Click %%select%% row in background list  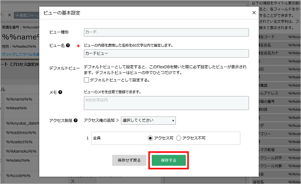(19, 142)
